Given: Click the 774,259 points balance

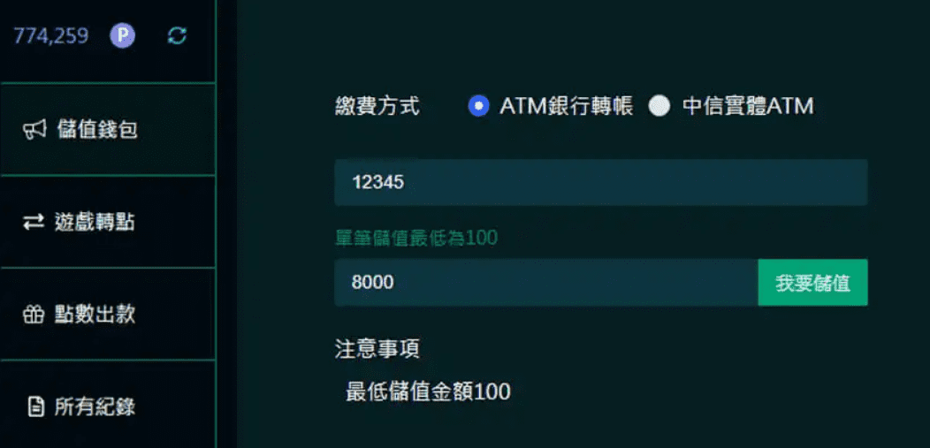Looking at the screenshot, I should click(x=51, y=37).
